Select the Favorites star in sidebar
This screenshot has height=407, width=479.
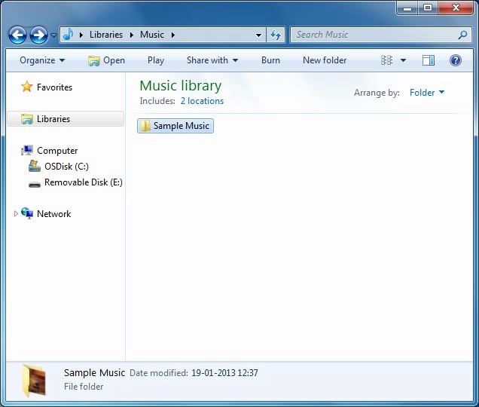pyautogui.click(x=28, y=87)
